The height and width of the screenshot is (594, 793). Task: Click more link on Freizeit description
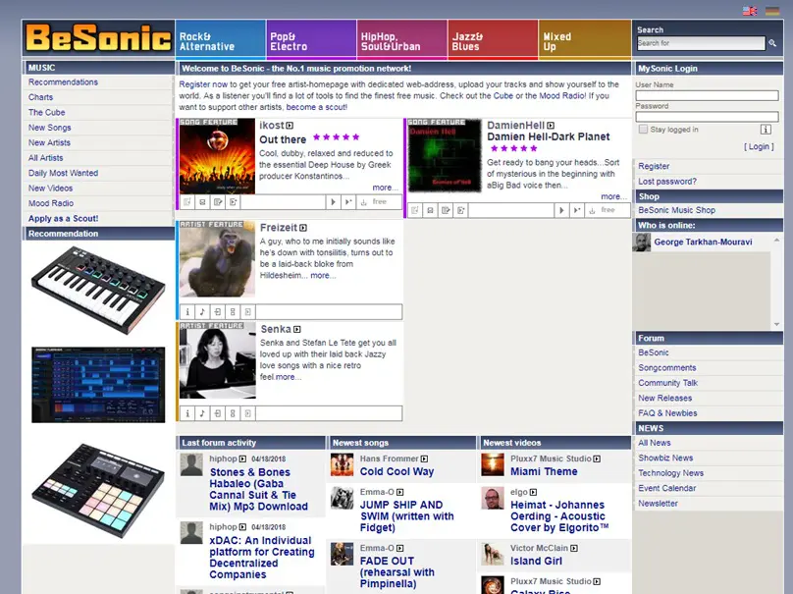click(323, 276)
